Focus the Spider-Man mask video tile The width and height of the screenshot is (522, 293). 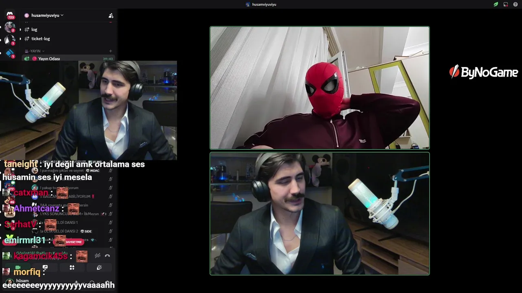coord(320,88)
